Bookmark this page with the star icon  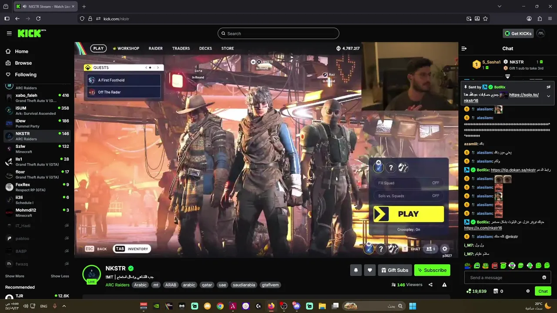click(x=485, y=19)
